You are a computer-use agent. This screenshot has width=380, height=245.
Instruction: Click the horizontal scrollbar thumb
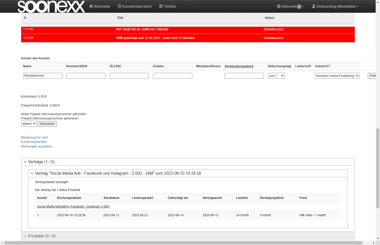tap(183, 243)
